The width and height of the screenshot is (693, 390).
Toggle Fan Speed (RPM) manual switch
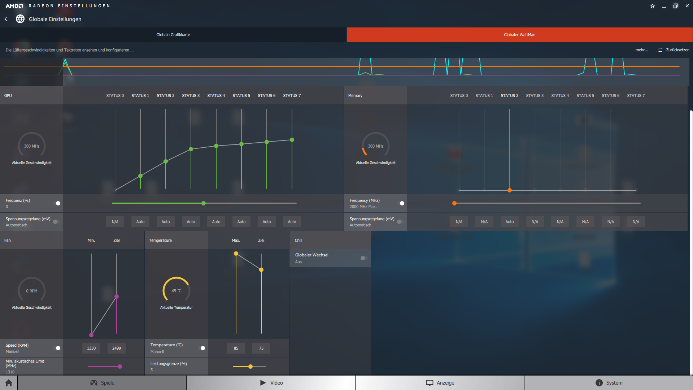coord(57,348)
